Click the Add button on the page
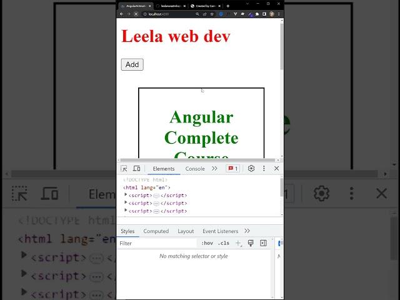400x300 pixels. (132, 64)
